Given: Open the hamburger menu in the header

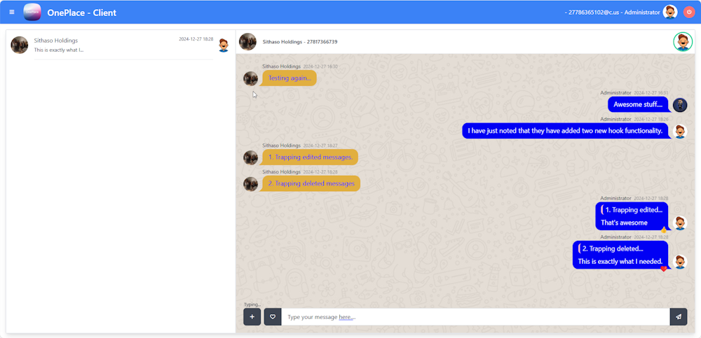Looking at the screenshot, I should [x=12, y=12].
